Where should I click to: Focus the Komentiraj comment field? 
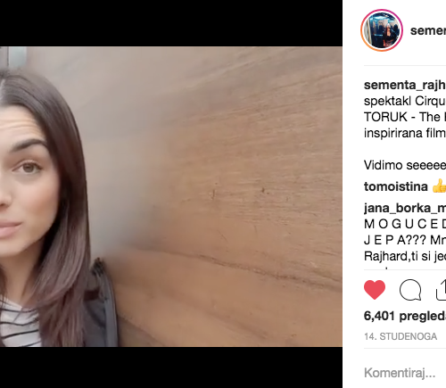pos(405,373)
